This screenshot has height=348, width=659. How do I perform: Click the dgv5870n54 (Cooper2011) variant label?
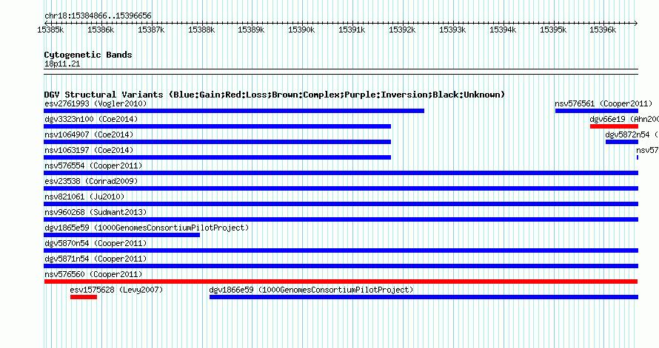coord(96,243)
